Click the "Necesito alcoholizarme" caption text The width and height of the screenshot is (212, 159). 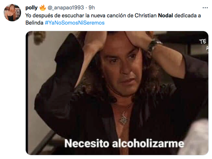pyautogui.click(x=124, y=143)
